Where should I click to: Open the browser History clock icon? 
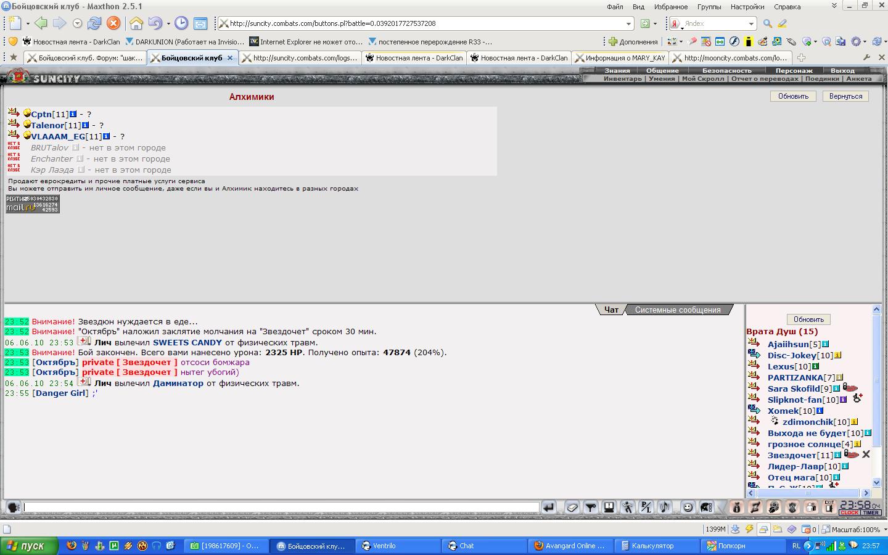pyautogui.click(x=181, y=23)
